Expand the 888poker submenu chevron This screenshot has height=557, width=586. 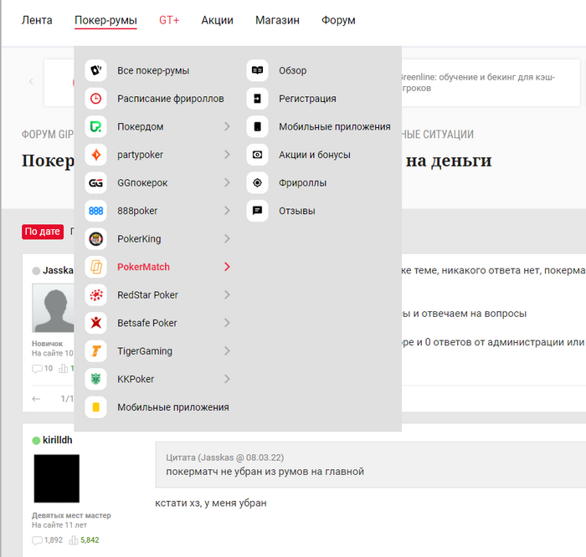point(227,211)
